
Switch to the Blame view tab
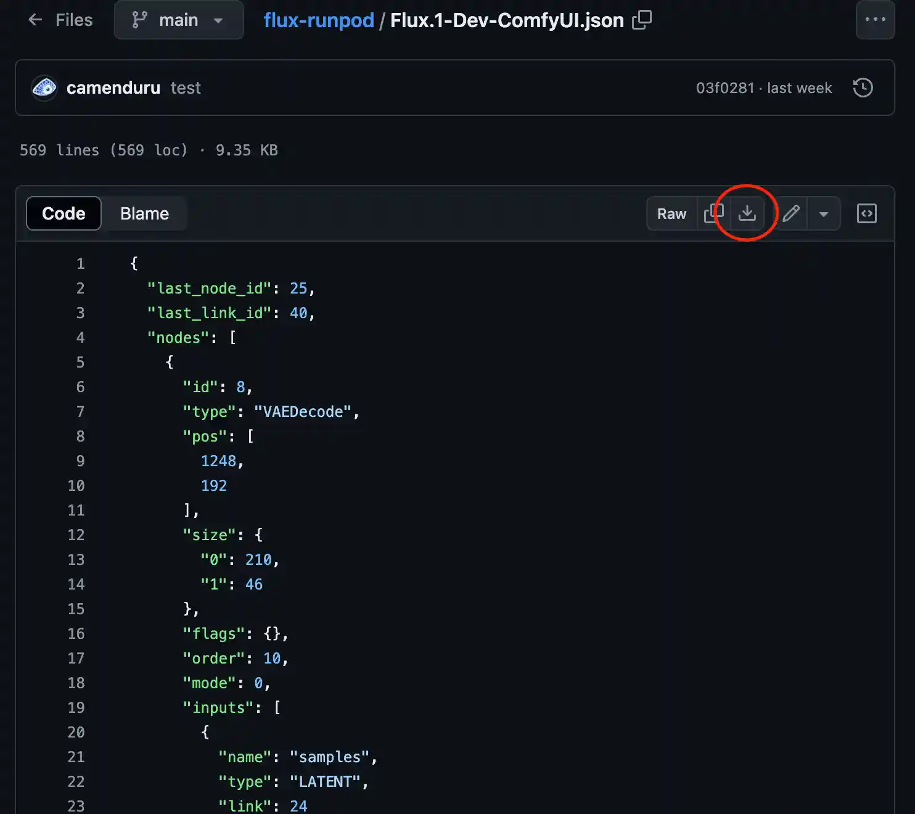[144, 213]
